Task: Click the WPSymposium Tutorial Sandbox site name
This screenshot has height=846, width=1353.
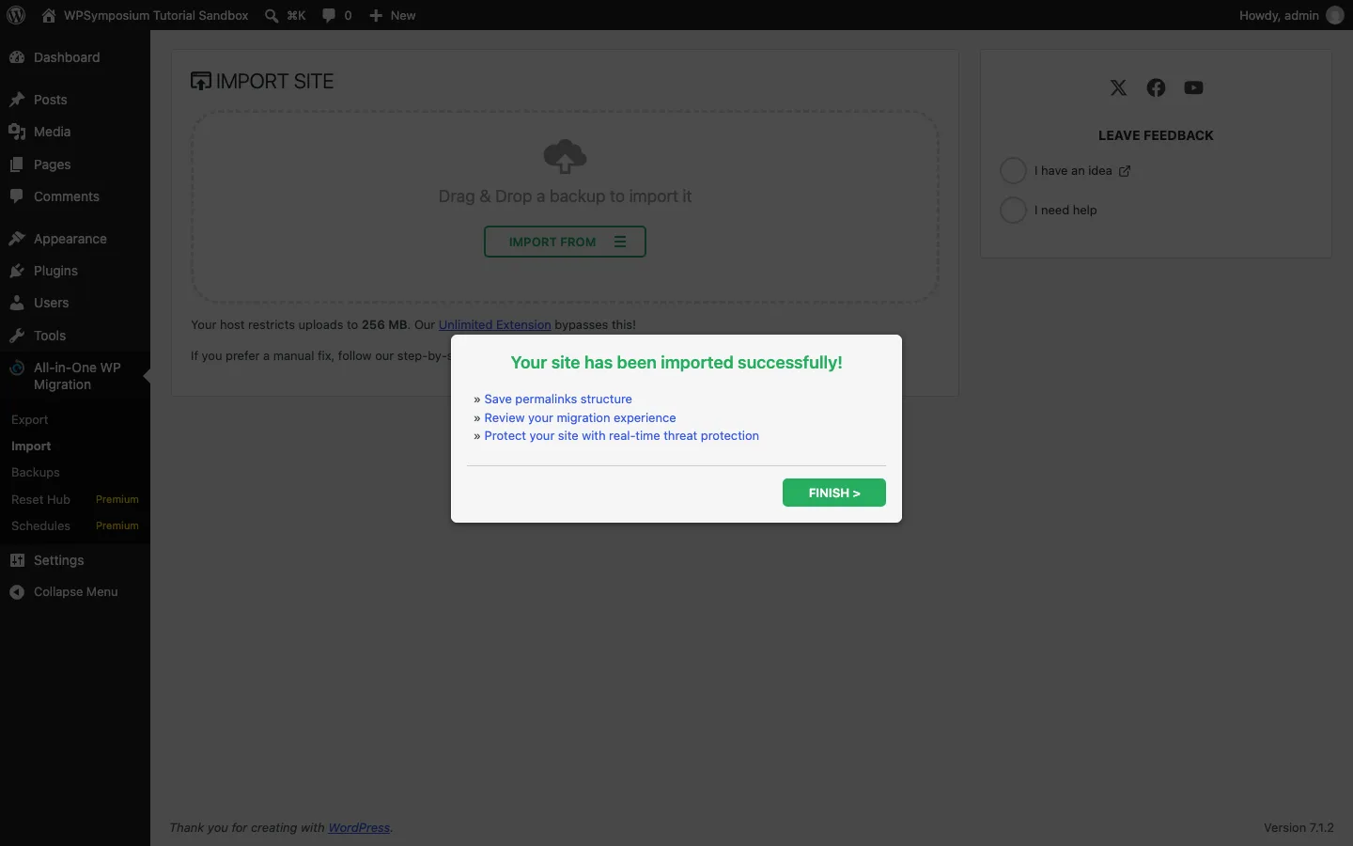Action: pyautogui.click(x=156, y=15)
